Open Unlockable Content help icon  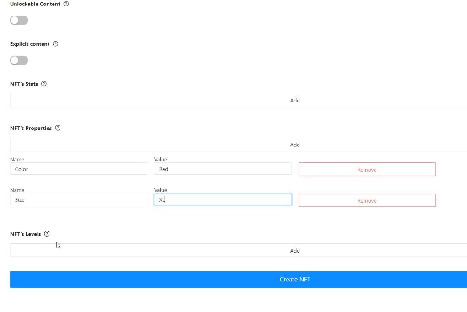(66, 4)
